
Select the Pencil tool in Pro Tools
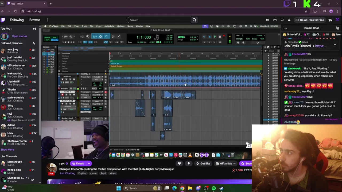tap(119, 37)
